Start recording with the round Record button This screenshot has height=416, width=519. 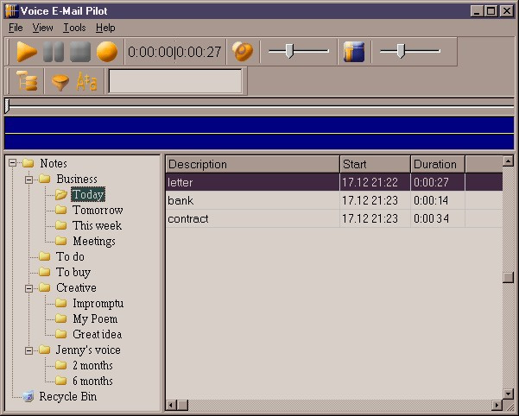pos(106,52)
